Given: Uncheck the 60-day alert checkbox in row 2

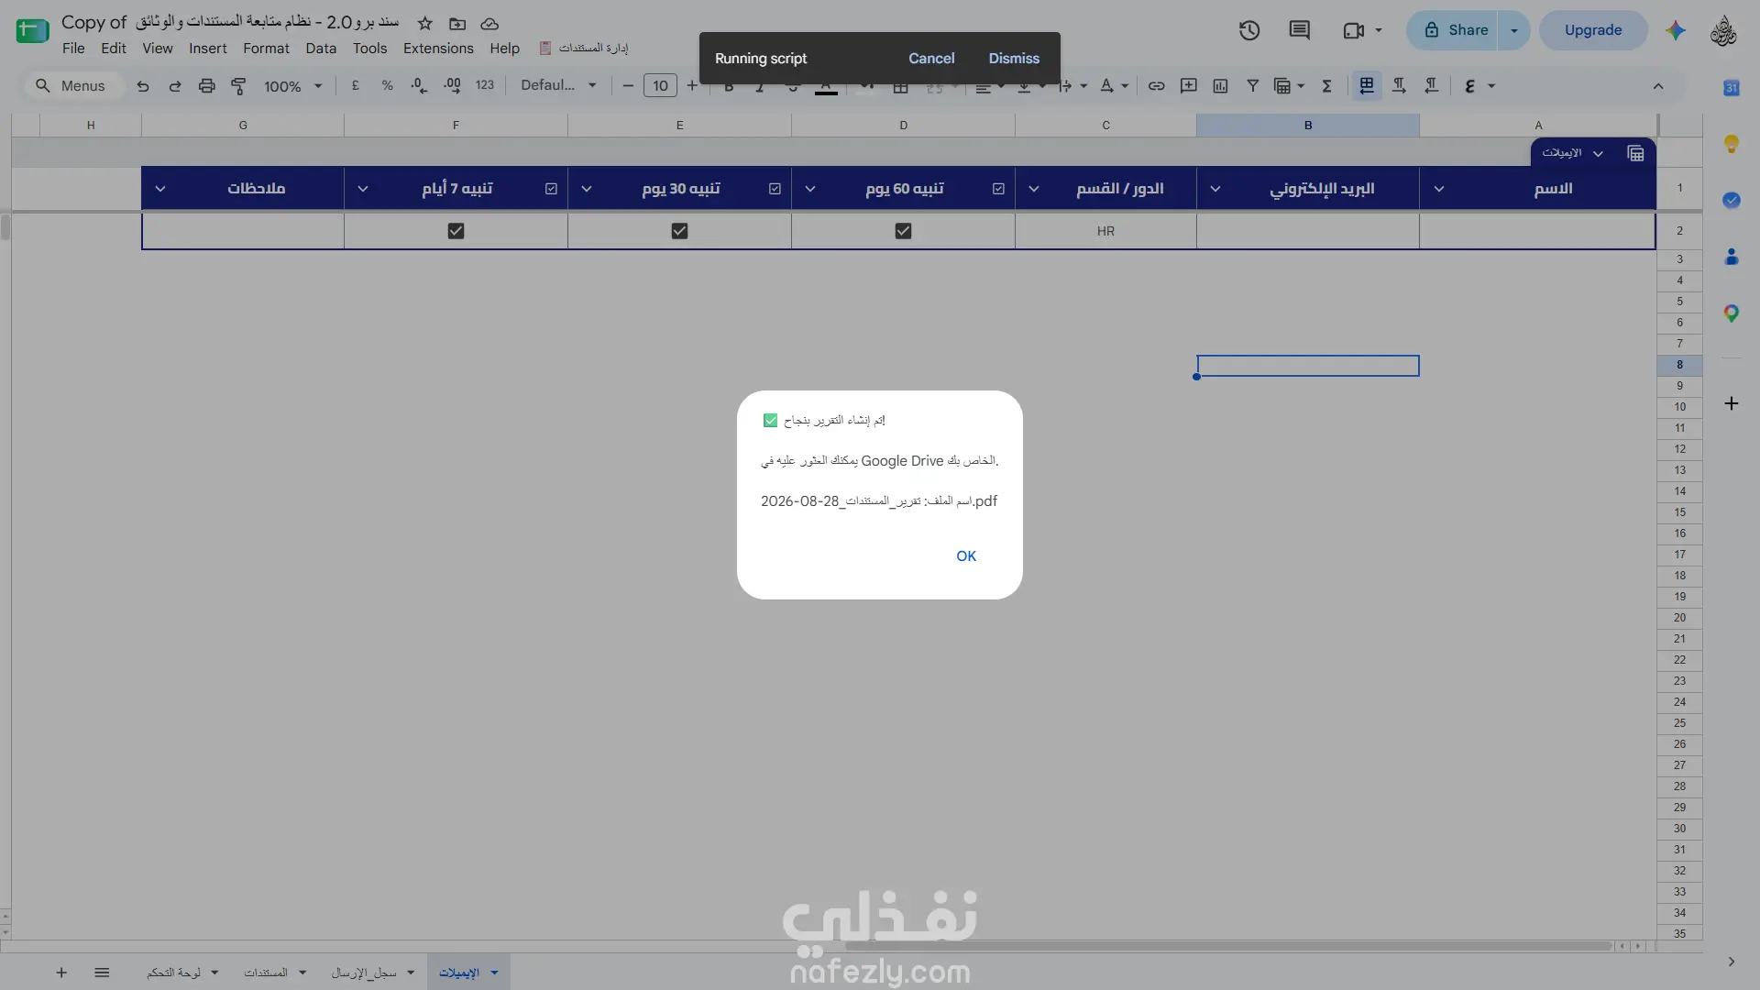Looking at the screenshot, I should click(903, 231).
